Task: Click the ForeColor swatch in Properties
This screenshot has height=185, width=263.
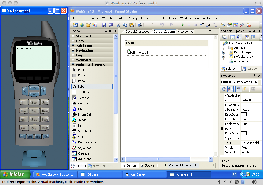Action: tap(244, 133)
